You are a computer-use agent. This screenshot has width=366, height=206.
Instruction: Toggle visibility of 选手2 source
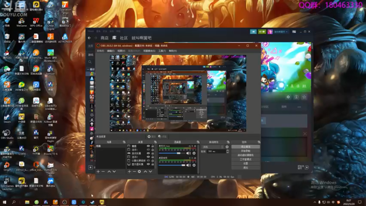[148, 157]
